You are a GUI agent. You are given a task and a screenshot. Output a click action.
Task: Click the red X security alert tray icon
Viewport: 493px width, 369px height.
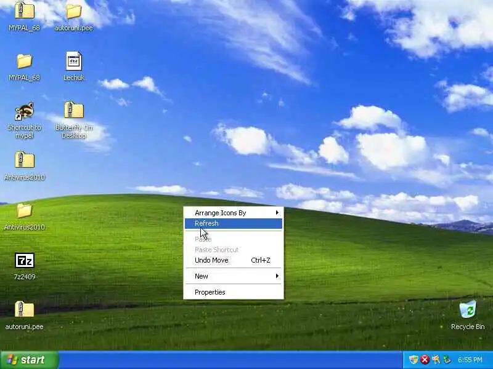[x=425, y=360]
